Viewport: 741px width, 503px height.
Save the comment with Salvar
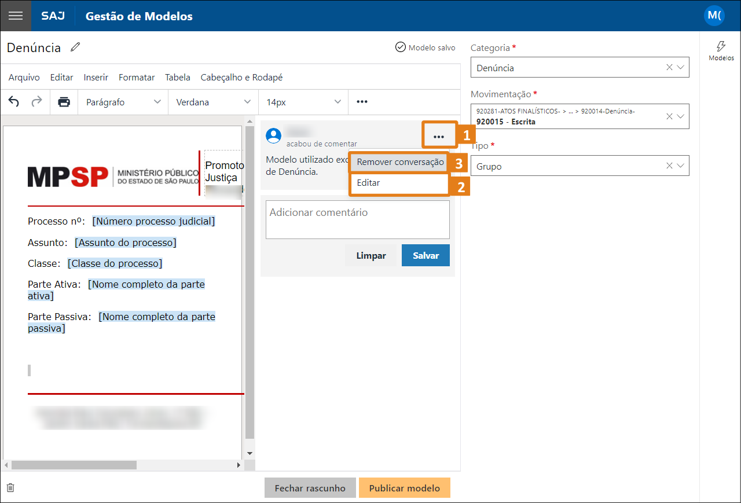click(425, 255)
